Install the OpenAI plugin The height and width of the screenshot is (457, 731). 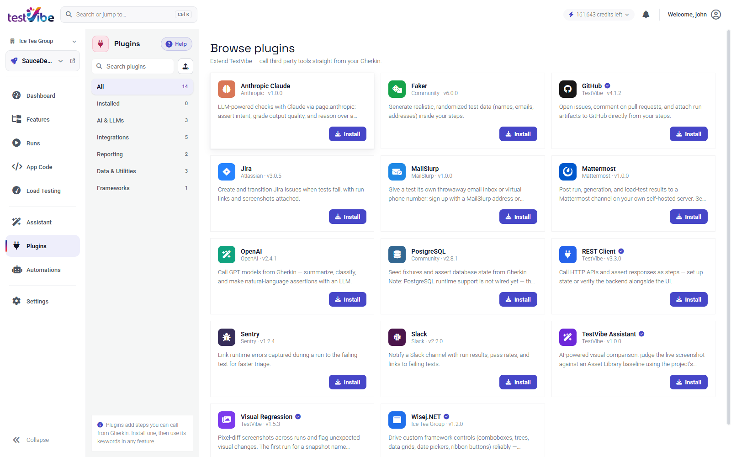(x=348, y=299)
